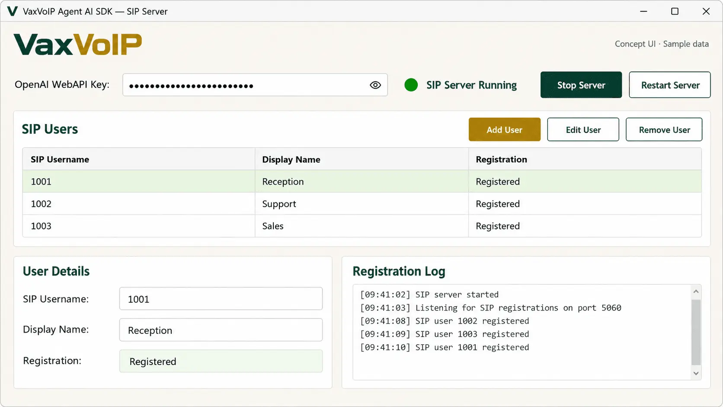Sort by Registration column header
The width and height of the screenshot is (723, 407).
coord(585,159)
